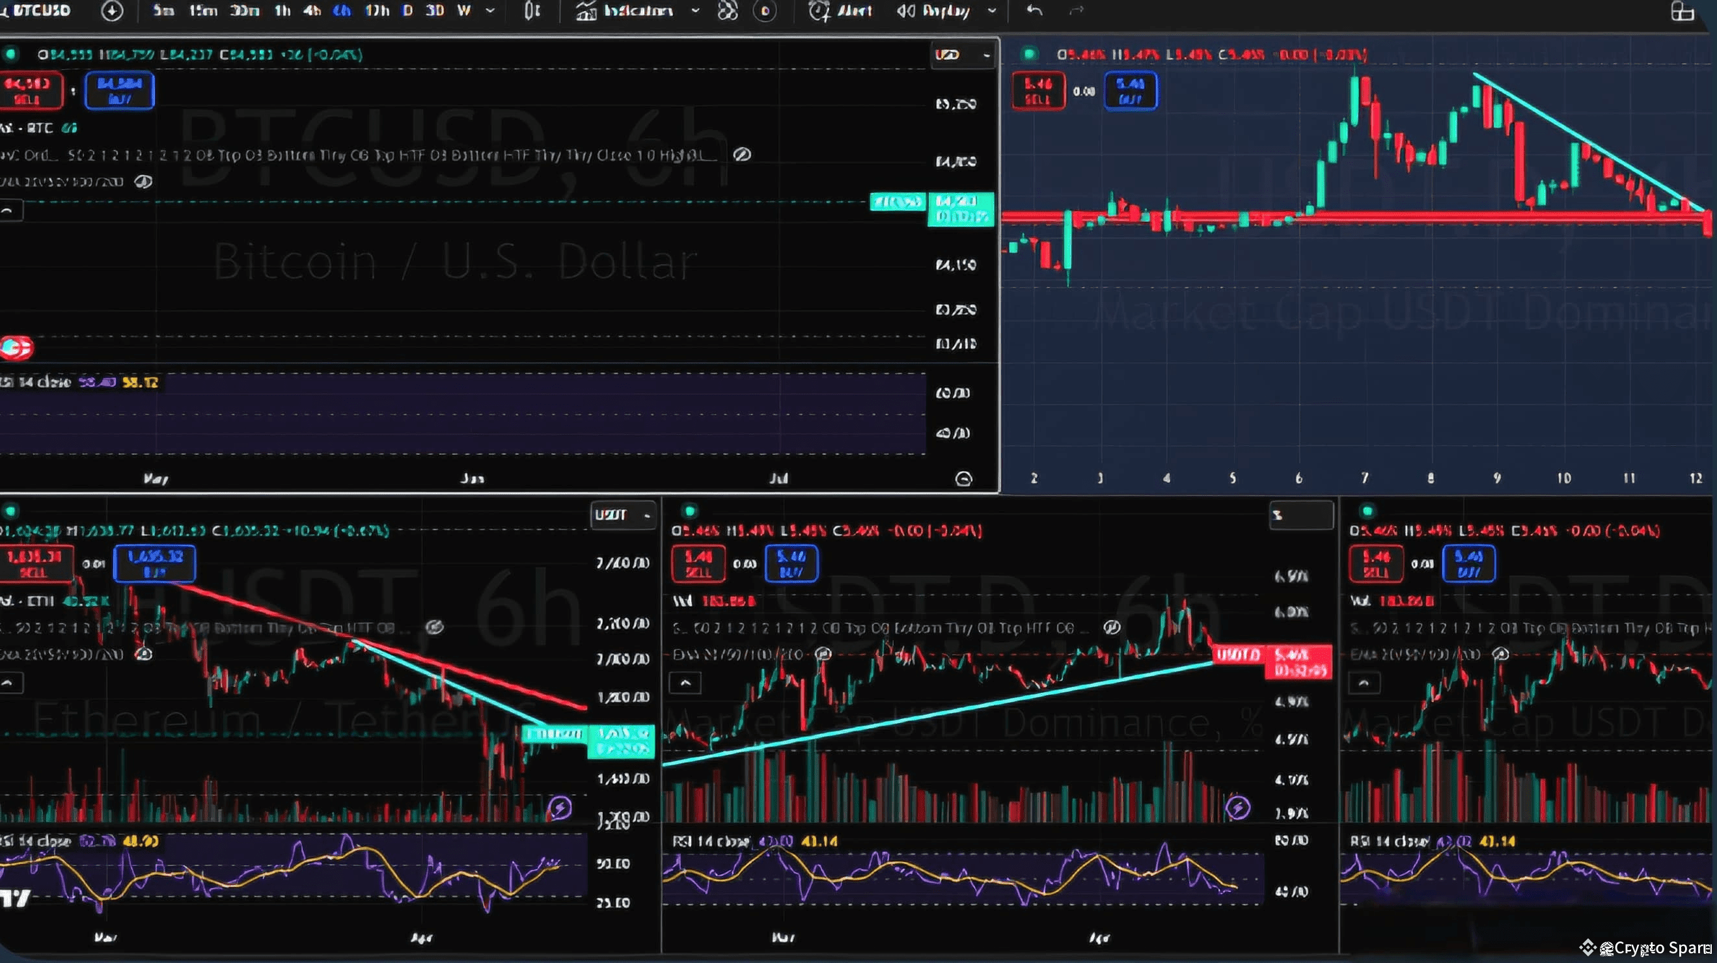Screen dimensions: 1717x963
Task: Switch to the 12h timeframe
Action: (378, 10)
